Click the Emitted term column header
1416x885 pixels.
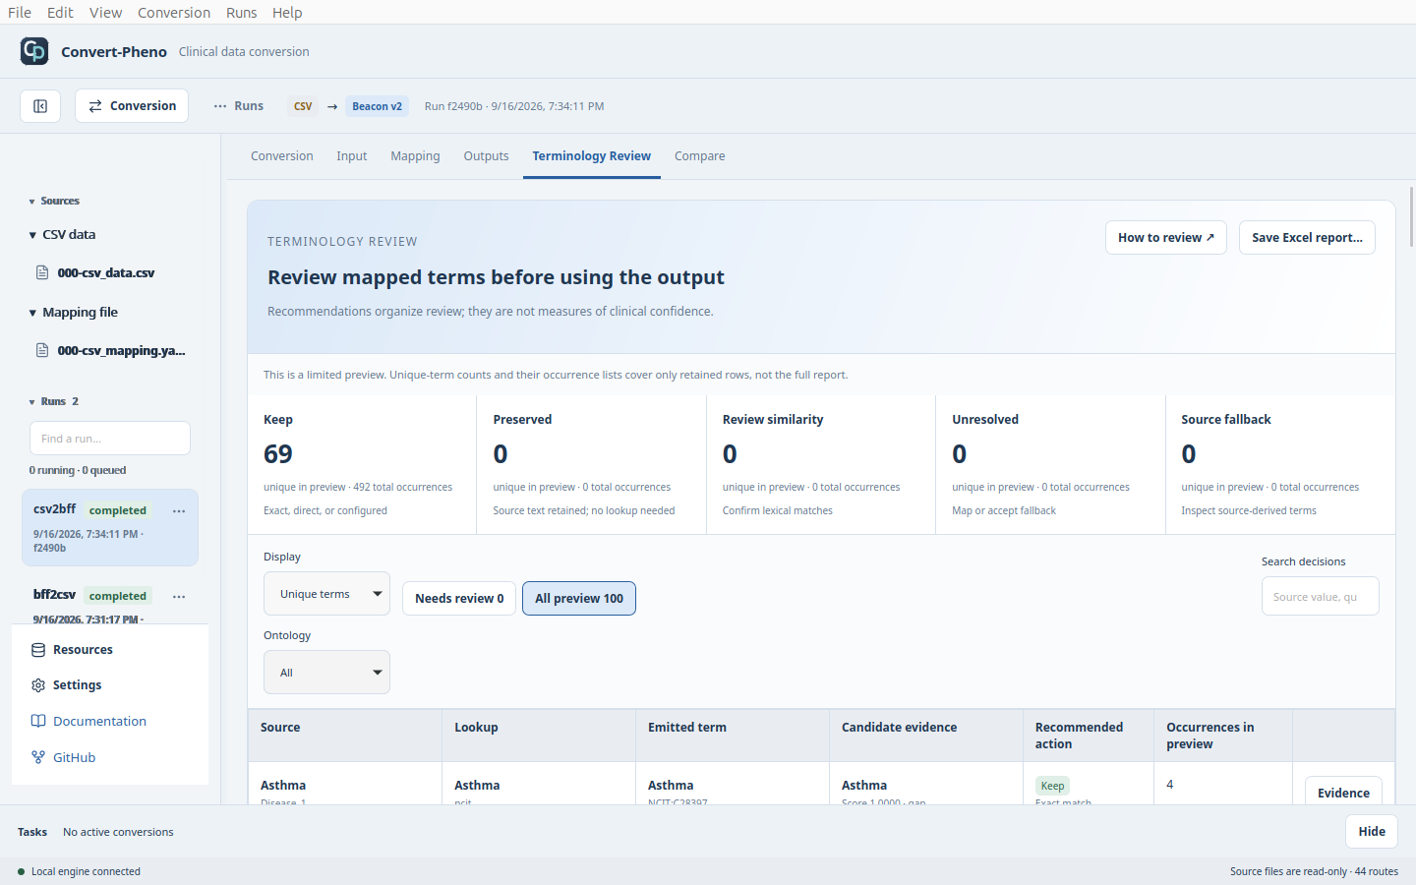[x=733, y=736]
